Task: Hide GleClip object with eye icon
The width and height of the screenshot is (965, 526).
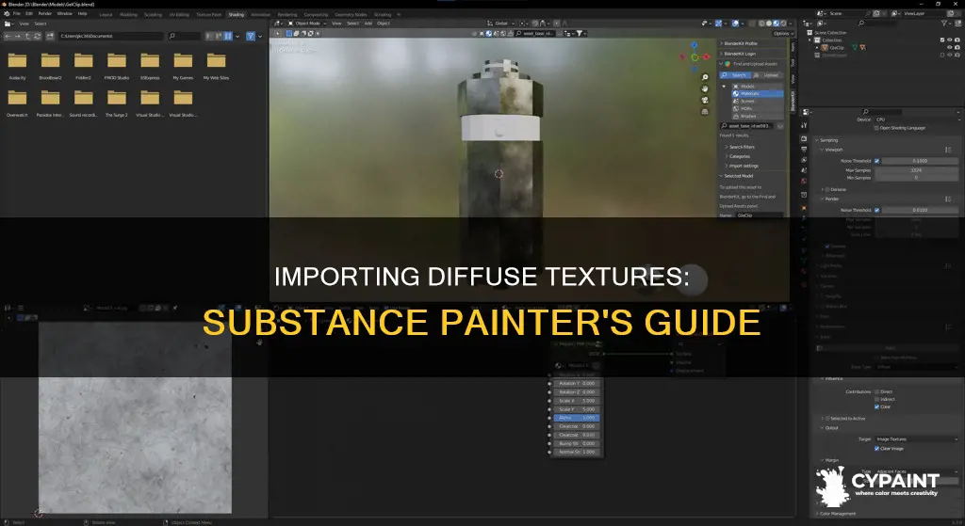Action: [x=950, y=47]
